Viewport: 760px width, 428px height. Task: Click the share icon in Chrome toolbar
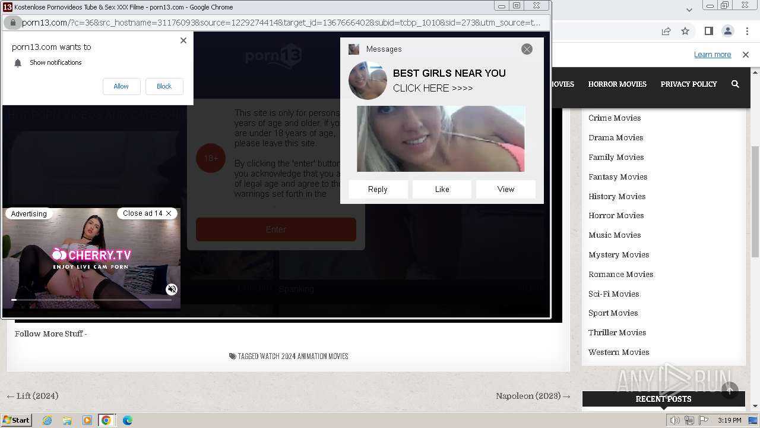666,31
